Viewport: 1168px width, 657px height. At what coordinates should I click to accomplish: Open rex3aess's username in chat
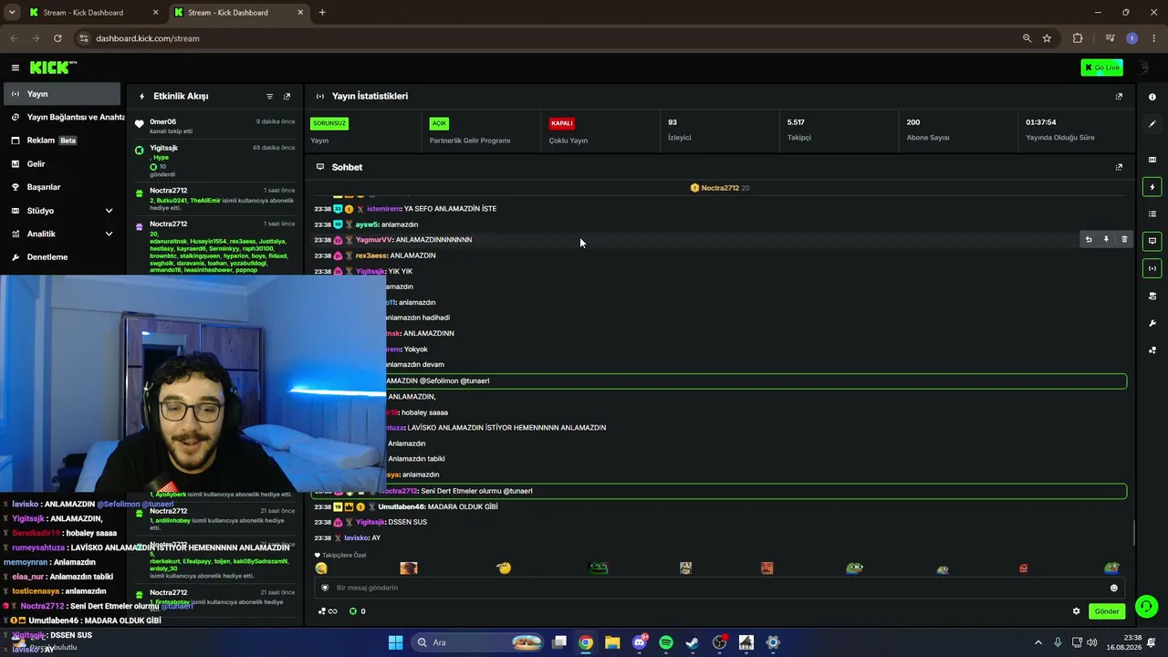pyautogui.click(x=371, y=255)
